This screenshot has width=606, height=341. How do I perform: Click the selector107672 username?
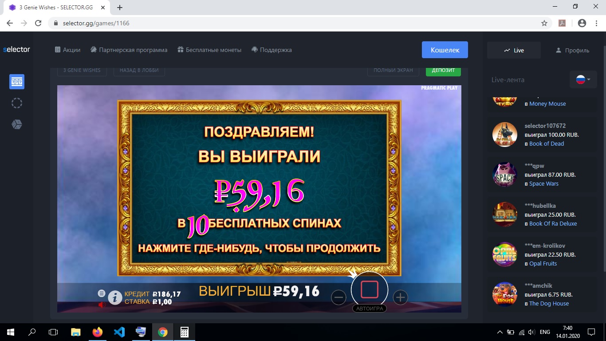click(x=545, y=126)
